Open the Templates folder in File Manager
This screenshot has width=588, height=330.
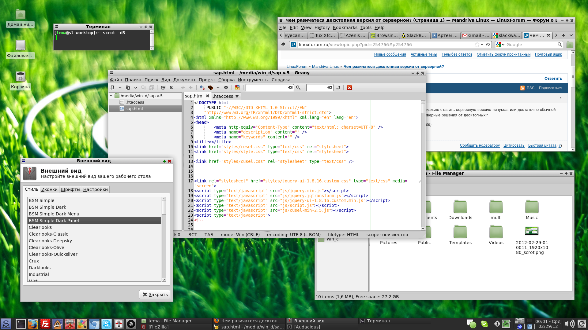(x=460, y=235)
